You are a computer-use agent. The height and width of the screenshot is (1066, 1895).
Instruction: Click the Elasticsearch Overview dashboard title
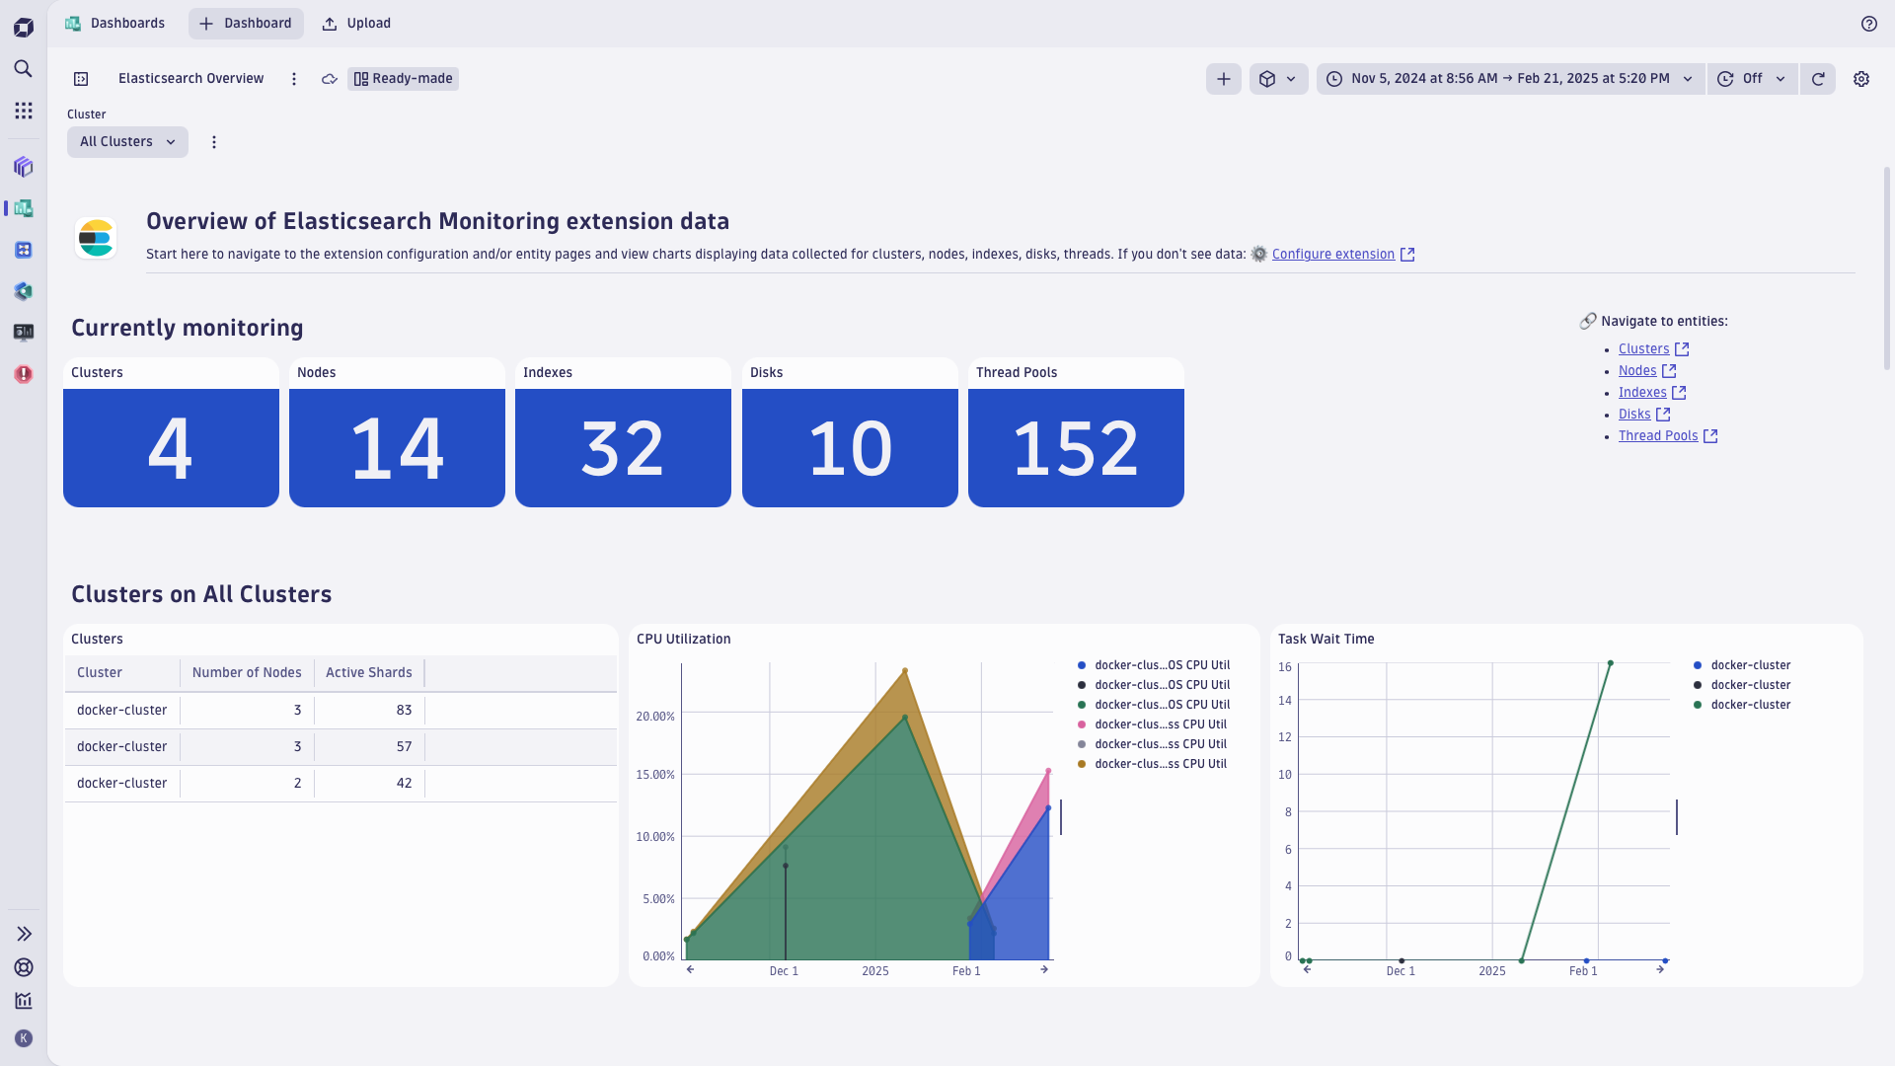(x=190, y=79)
